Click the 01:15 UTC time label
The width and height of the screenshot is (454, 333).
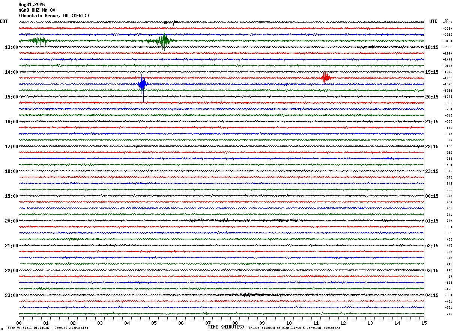tap(432, 221)
